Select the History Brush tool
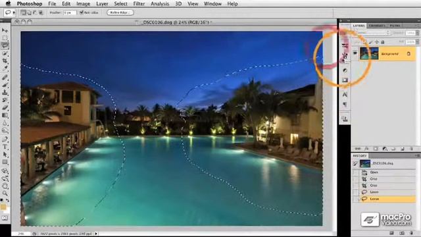 (5, 100)
